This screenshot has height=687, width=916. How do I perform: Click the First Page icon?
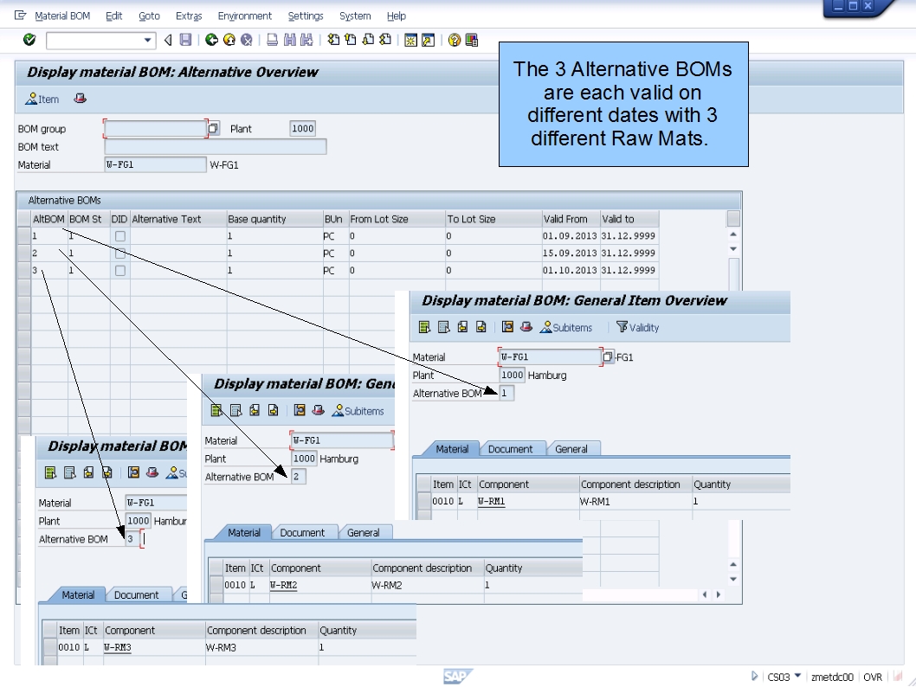click(x=333, y=40)
